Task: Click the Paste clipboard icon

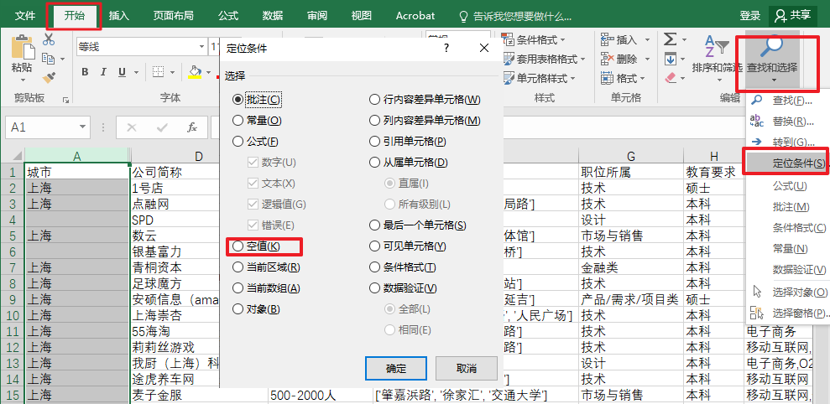Action: point(22,47)
